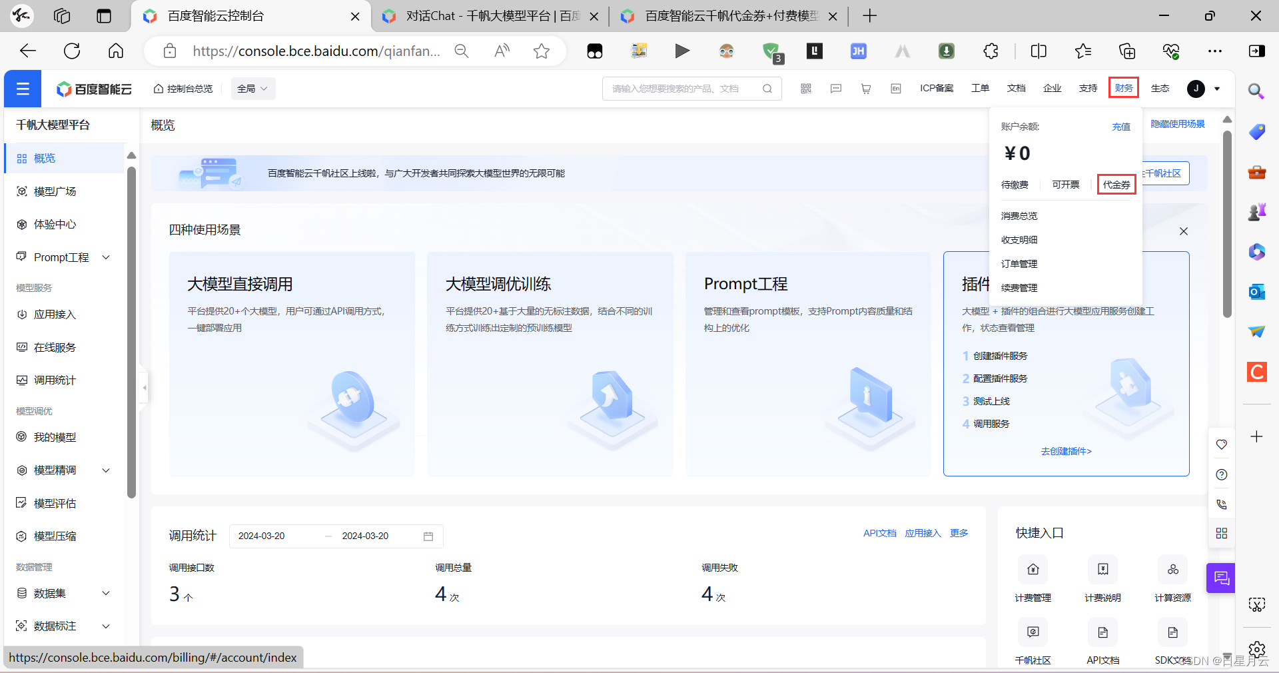Open 计算资源 quick entry icon

coord(1173,569)
